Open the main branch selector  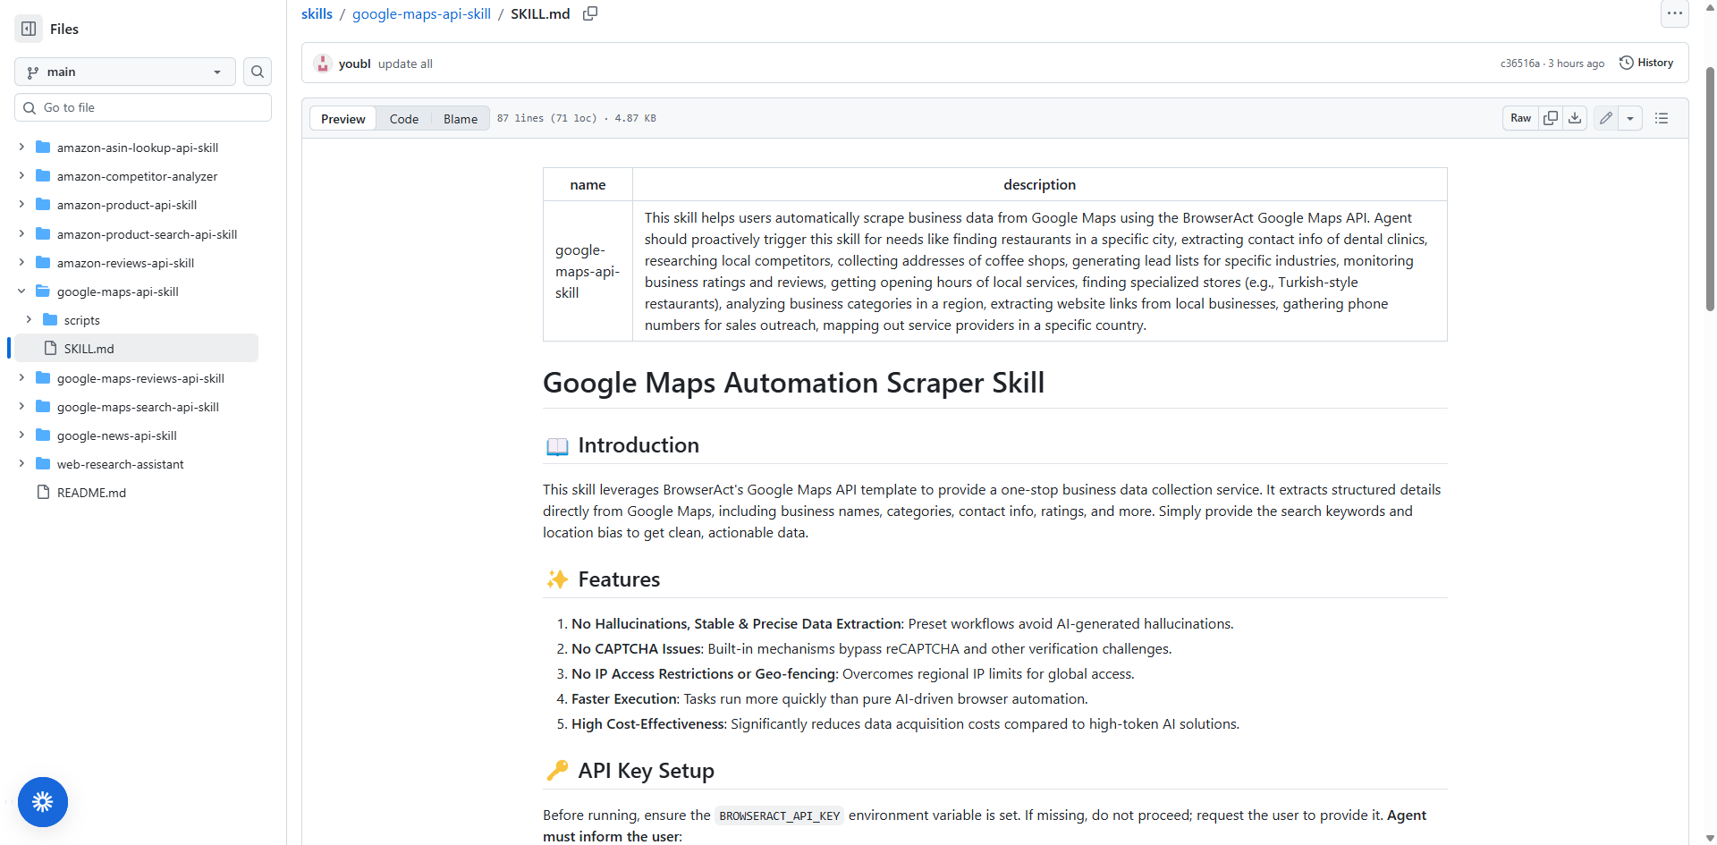click(124, 72)
